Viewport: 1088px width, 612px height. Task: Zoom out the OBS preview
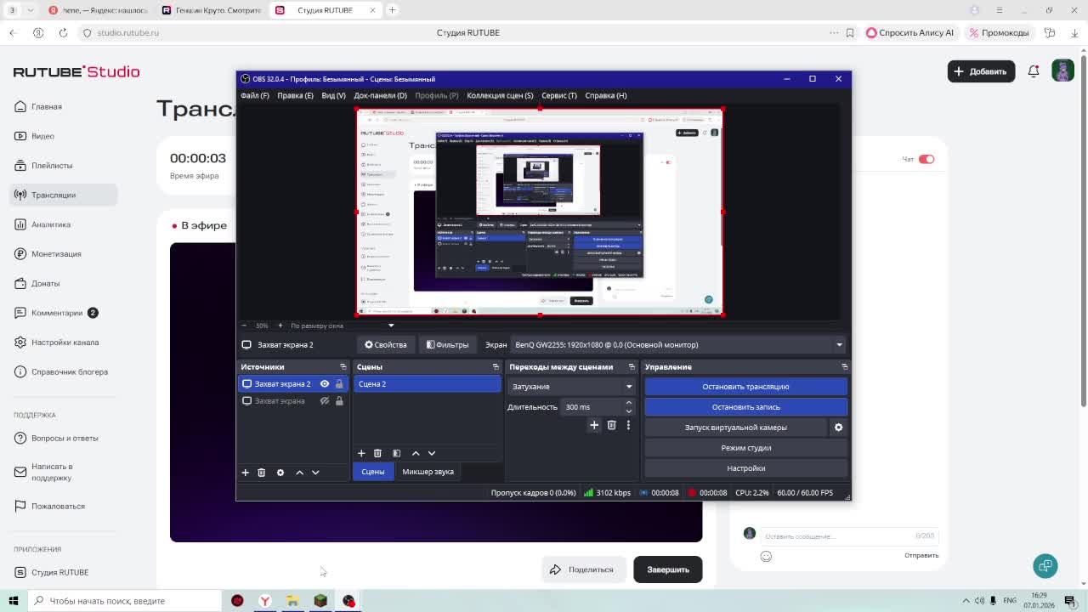pos(244,326)
